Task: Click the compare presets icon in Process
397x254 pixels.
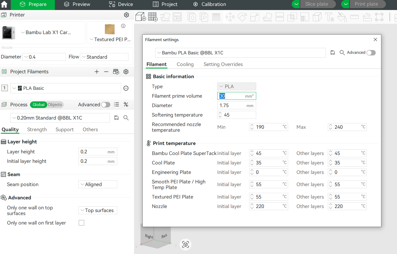Action: click(x=126, y=105)
